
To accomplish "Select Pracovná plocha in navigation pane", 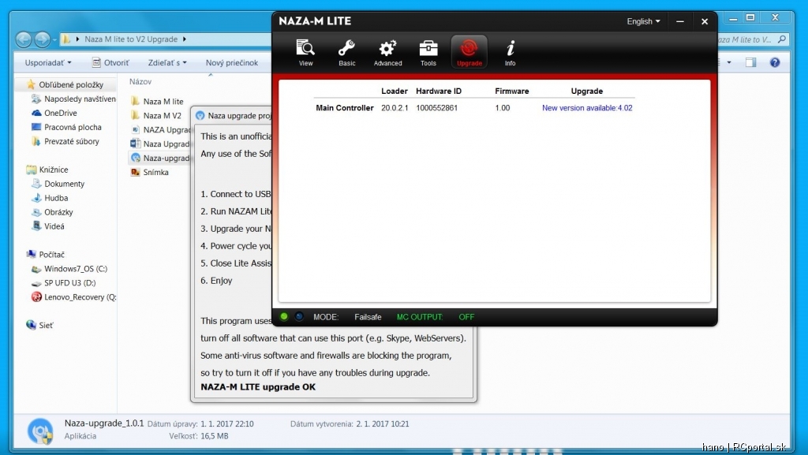I will pos(66,127).
